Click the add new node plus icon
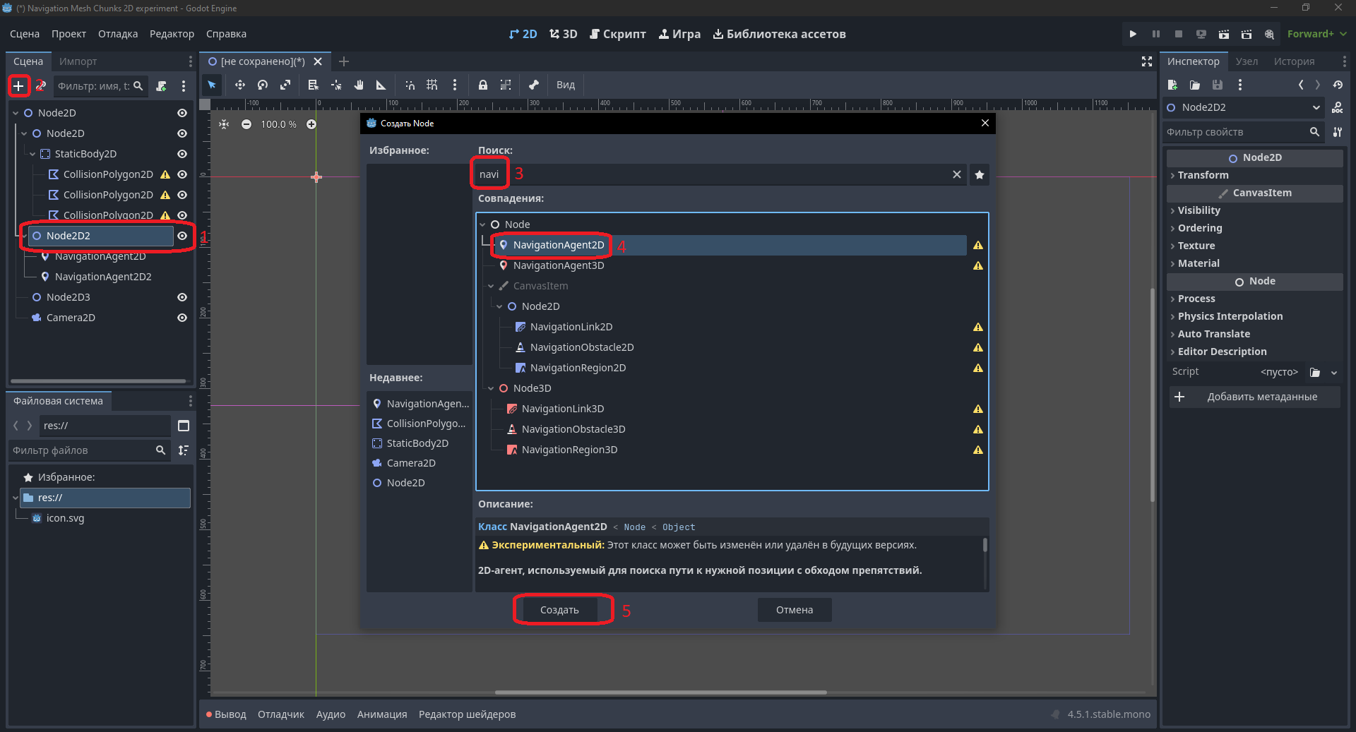This screenshot has width=1356, height=732. click(x=18, y=86)
